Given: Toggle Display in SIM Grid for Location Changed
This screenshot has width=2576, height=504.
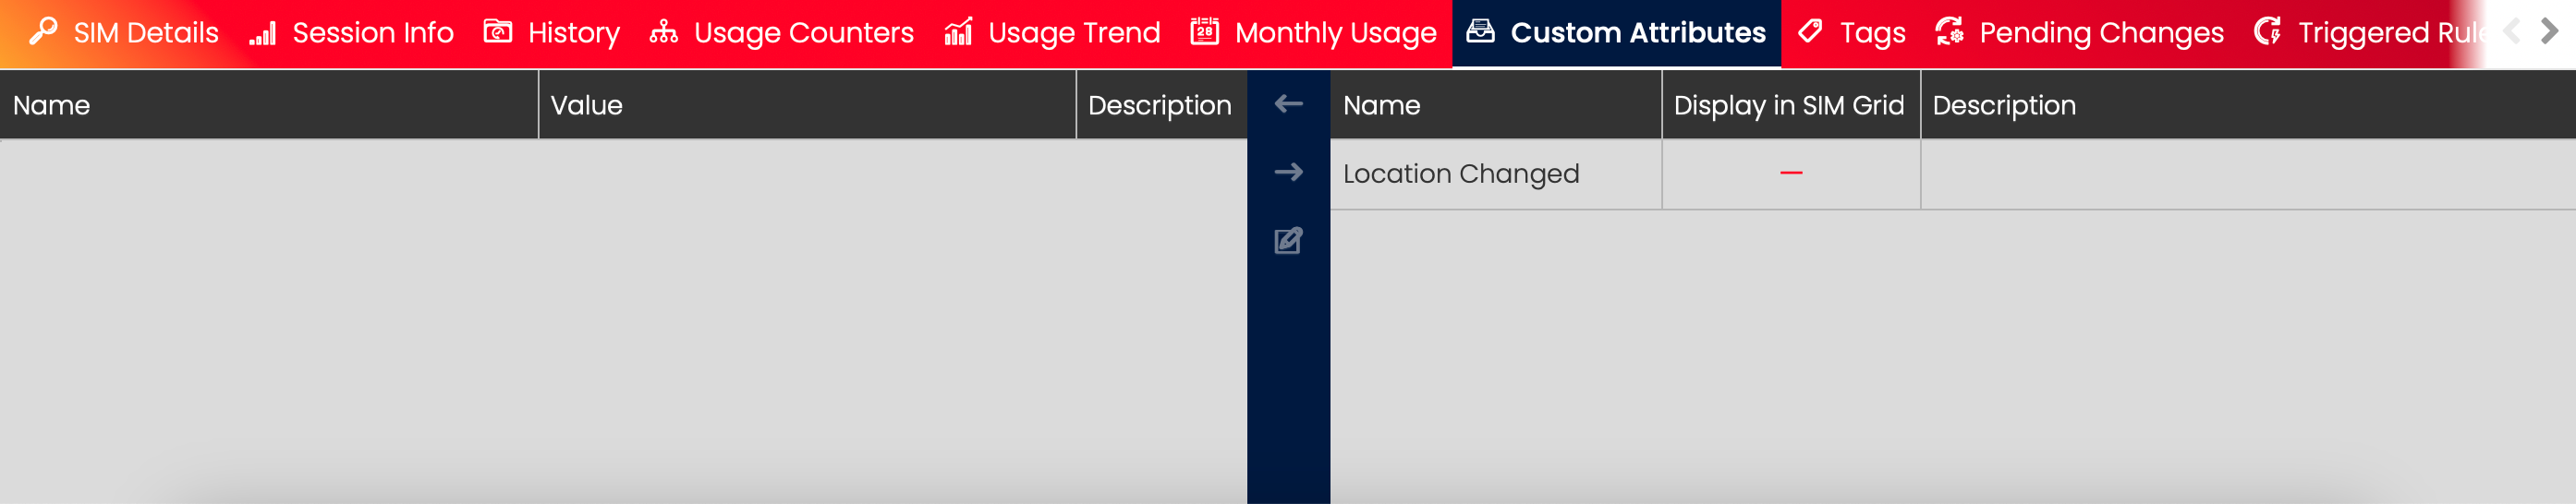Looking at the screenshot, I should 1790,174.
